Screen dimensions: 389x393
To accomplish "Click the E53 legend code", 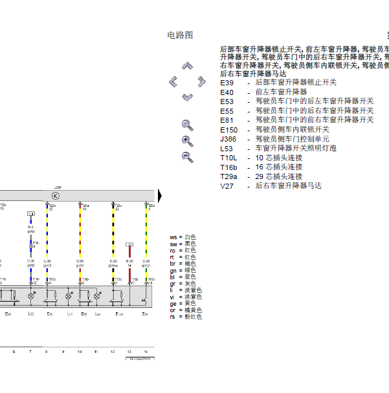I will coord(227,101).
